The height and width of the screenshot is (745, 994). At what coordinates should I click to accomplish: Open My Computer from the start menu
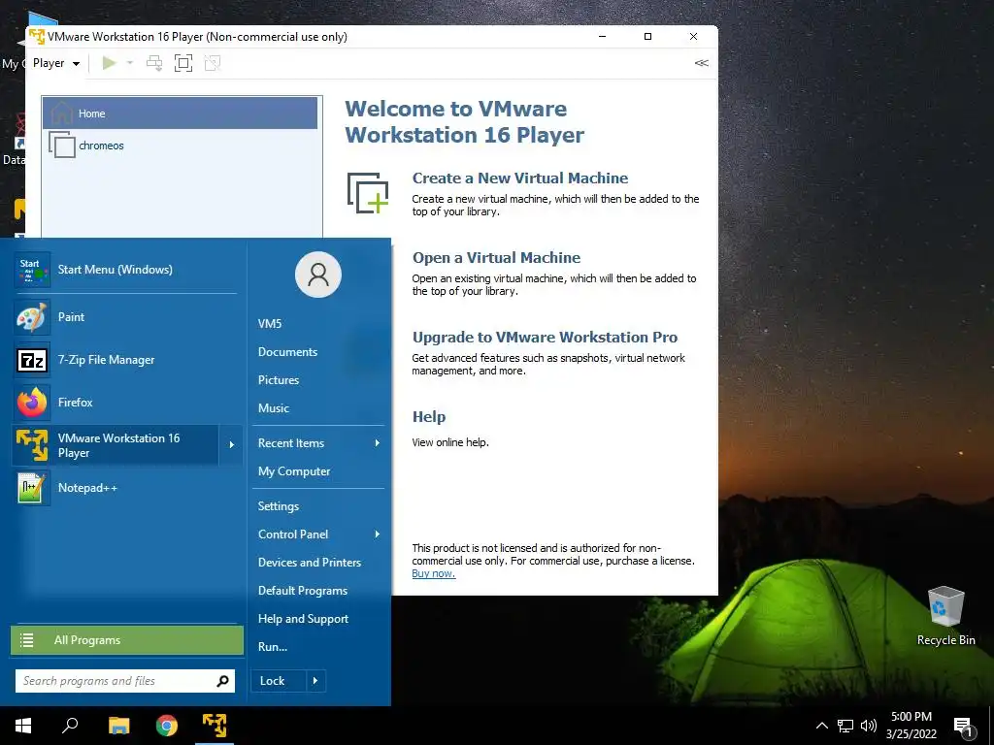(294, 471)
